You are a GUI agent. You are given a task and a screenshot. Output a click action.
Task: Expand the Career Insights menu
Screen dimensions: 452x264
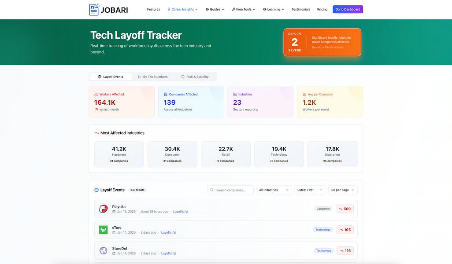click(182, 9)
